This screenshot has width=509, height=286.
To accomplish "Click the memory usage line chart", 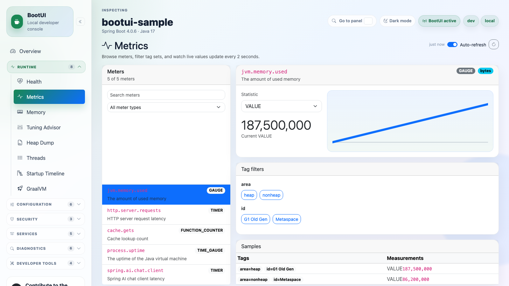I will [x=410, y=121].
